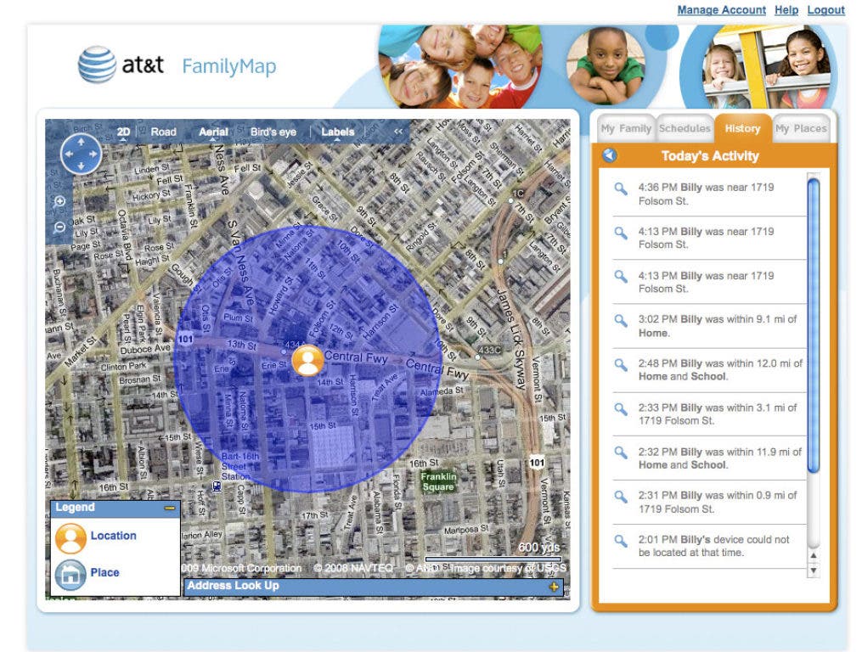The image size is (862, 652).
Task: Click the Today's Activity heading
Action: point(710,156)
